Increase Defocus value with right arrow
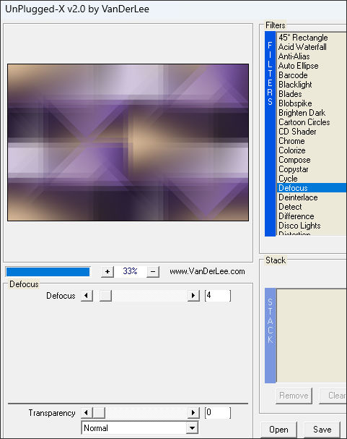 [193, 296]
